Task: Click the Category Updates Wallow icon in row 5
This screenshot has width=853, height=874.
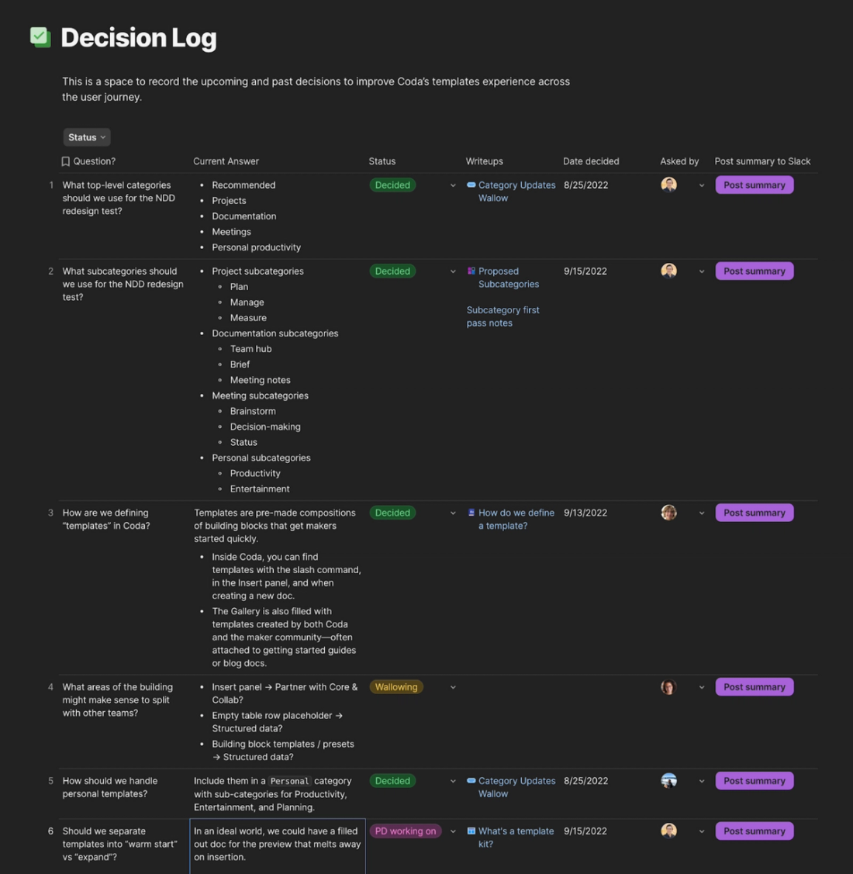Action: pyautogui.click(x=471, y=781)
